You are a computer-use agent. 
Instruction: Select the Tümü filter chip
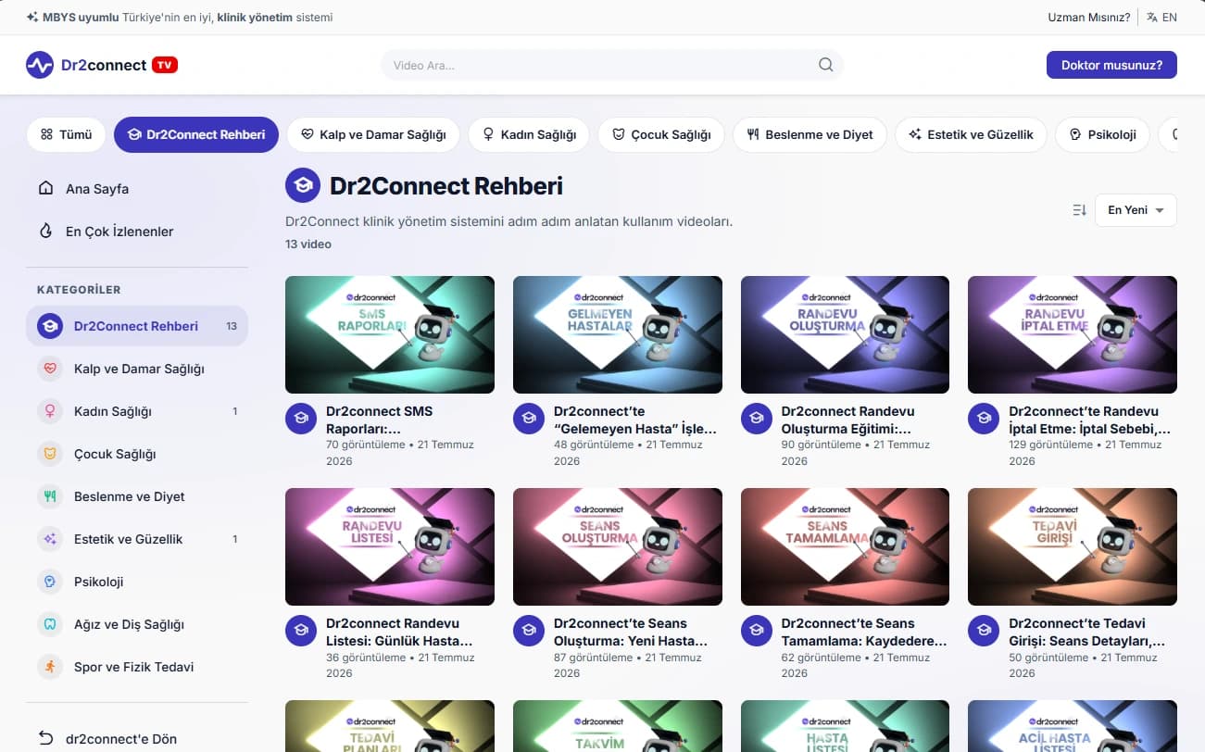(66, 134)
